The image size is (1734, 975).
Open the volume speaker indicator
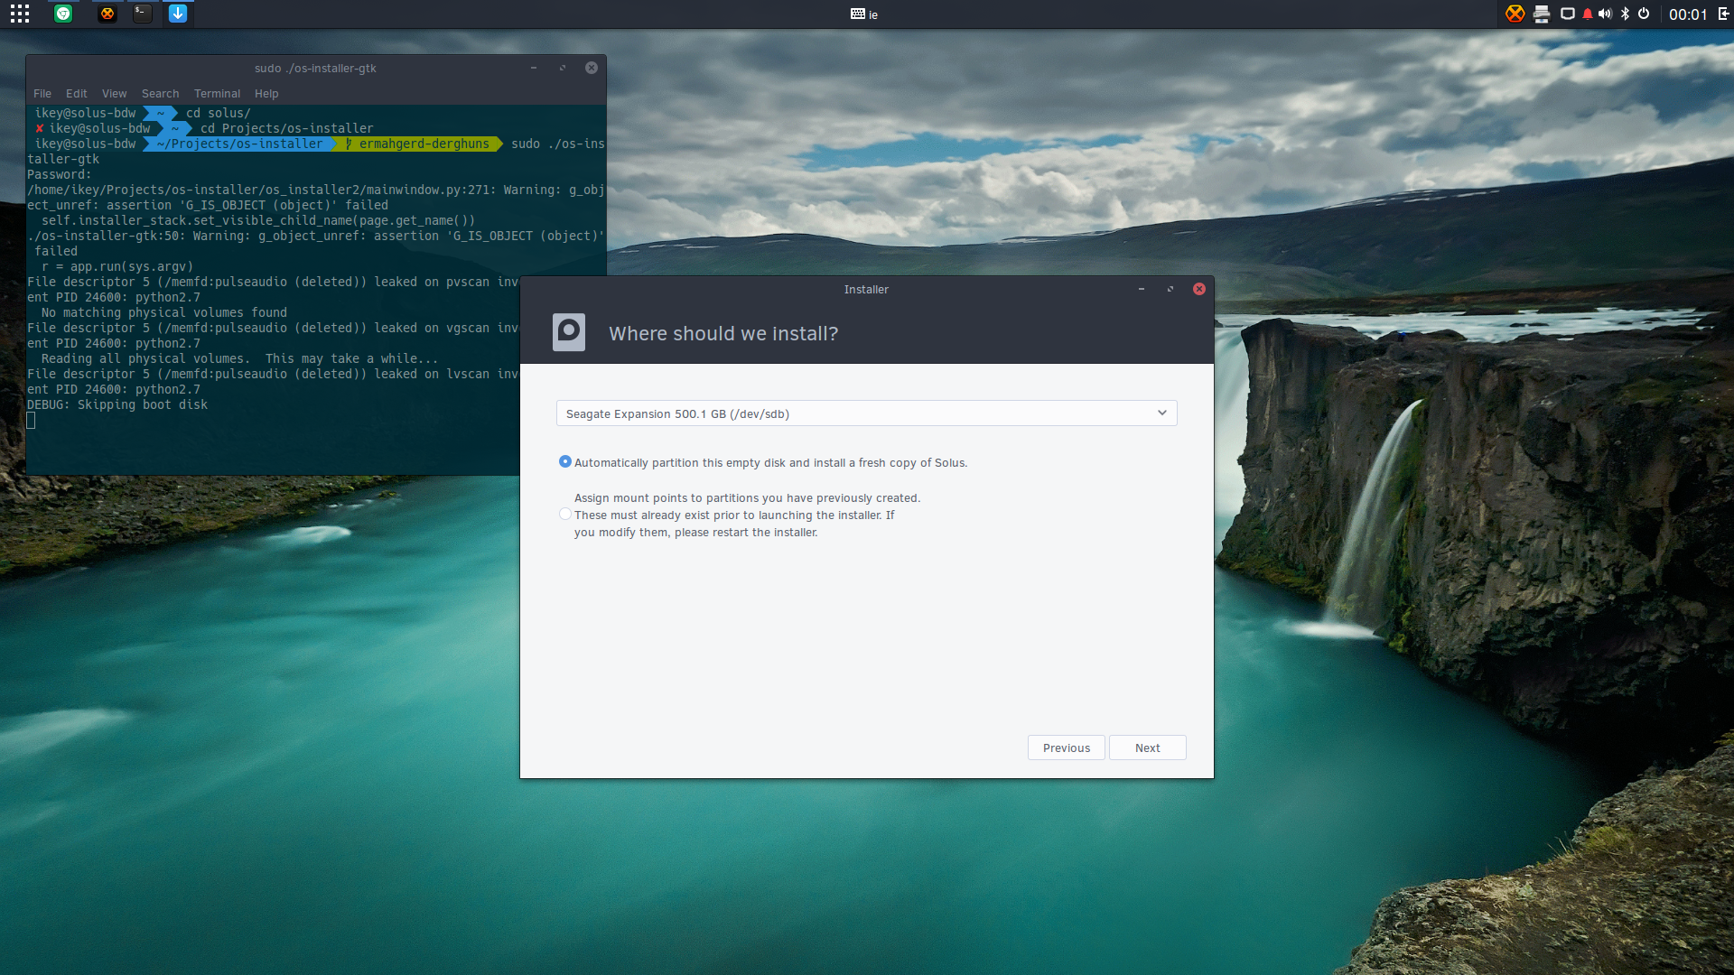(x=1605, y=14)
